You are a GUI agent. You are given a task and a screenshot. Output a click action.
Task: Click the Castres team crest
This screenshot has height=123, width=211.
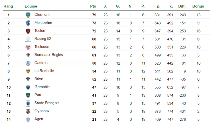coord(28,63)
